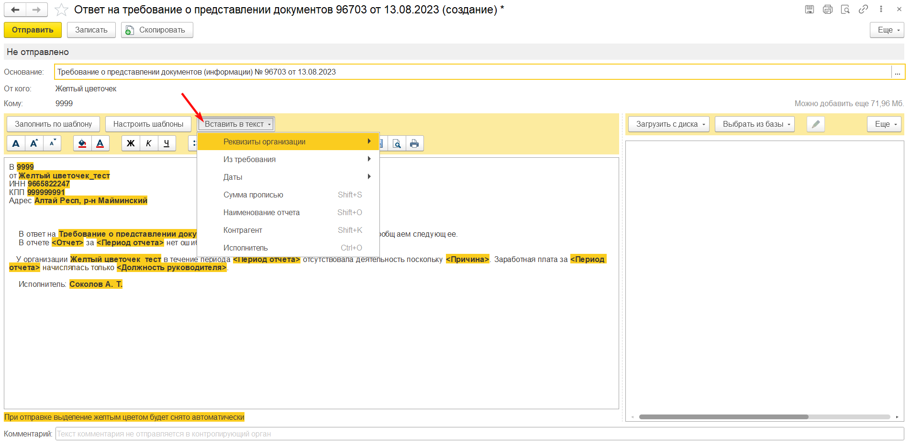
Task: Click Желтый цветочек sender name
Action: (86, 89)
